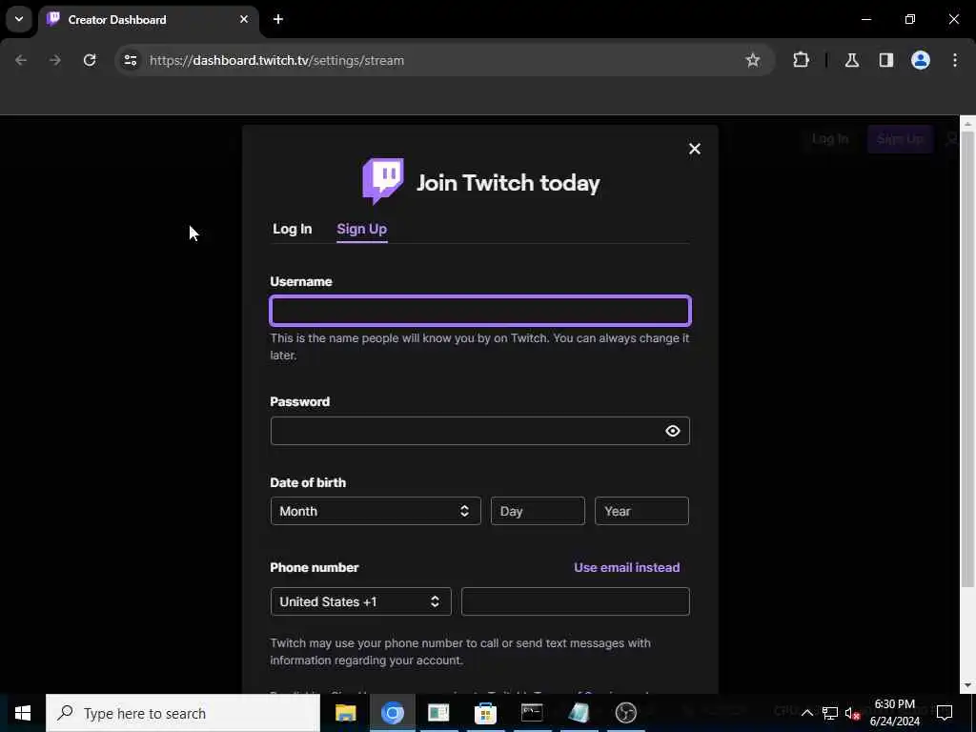The image size is (976, 732).
Task: Open the Chrome profile avatar
Action: pyautogui.click(x=921, y=60)
